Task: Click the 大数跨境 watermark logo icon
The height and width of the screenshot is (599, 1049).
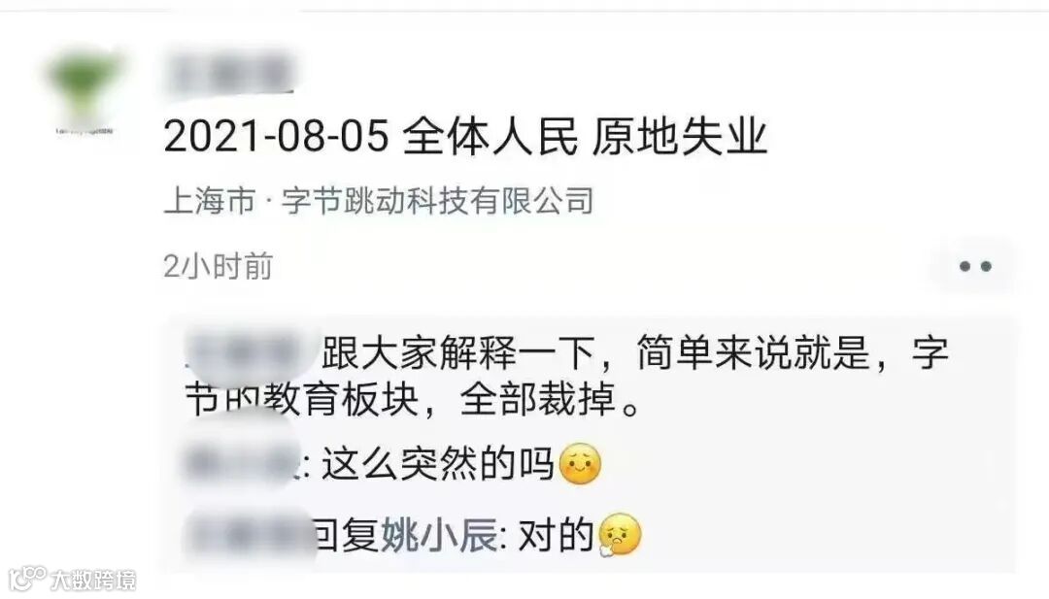Action: pyautogui.click(x=27, y=579)
